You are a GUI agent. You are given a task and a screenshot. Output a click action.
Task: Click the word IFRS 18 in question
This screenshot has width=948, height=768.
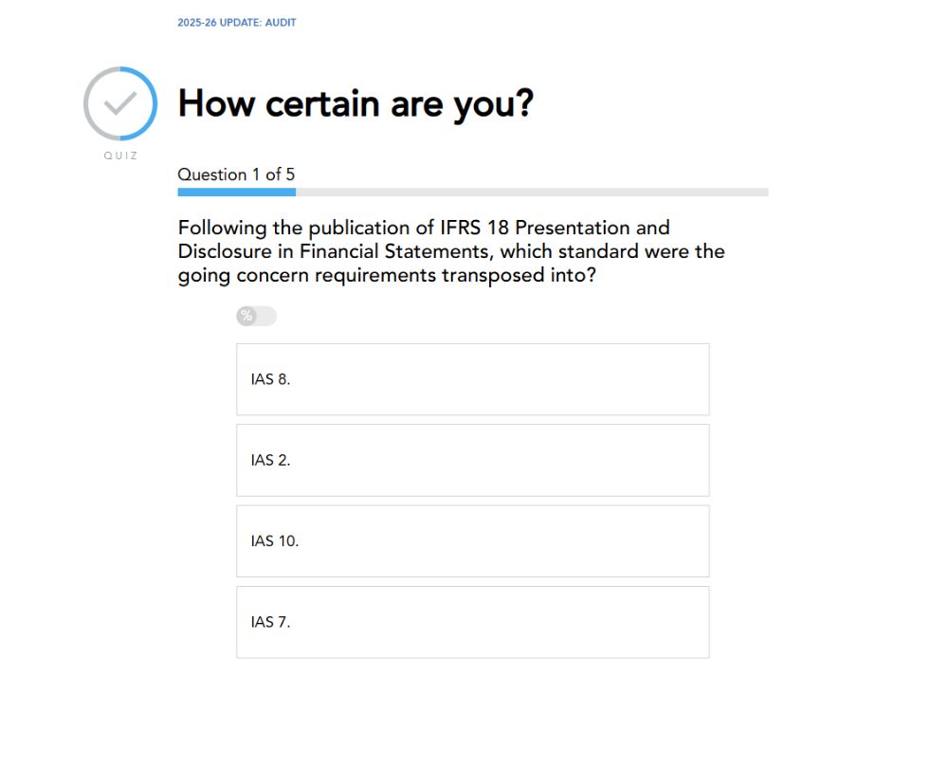[x=474, y=229]
